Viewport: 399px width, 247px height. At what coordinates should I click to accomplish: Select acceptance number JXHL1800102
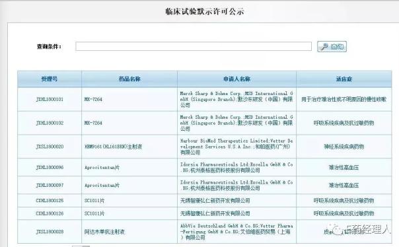coord(50,123)
